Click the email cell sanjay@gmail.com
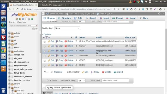 (x=105, y=46)
